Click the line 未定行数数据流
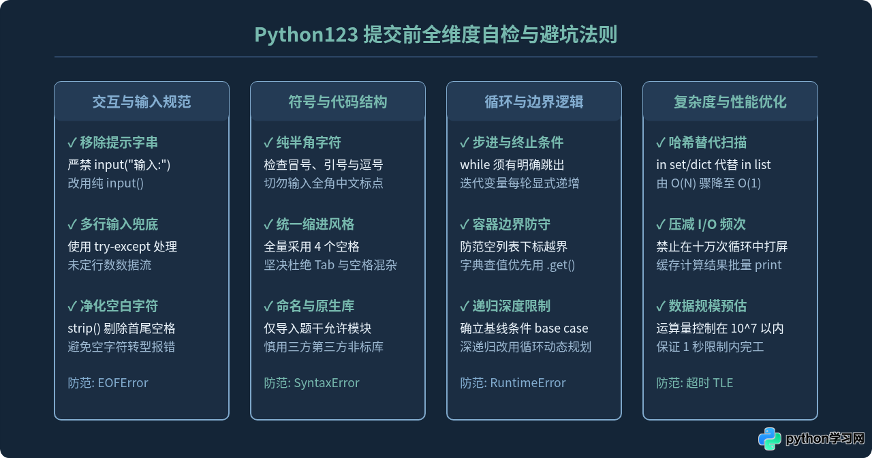The height and width of the screenshot is (458, 872). click(110, 264)
